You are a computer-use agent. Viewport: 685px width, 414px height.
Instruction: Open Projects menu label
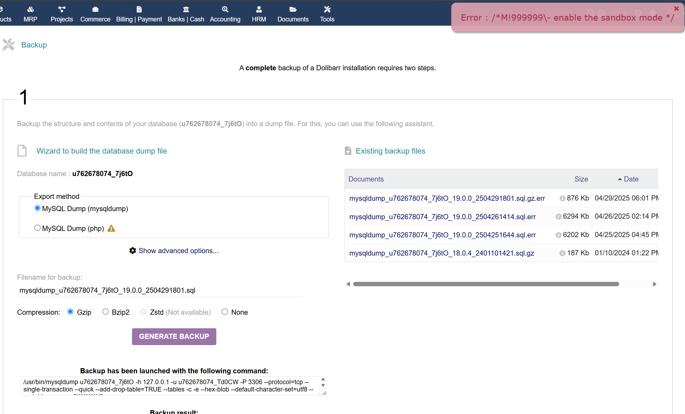click(62, 19)
